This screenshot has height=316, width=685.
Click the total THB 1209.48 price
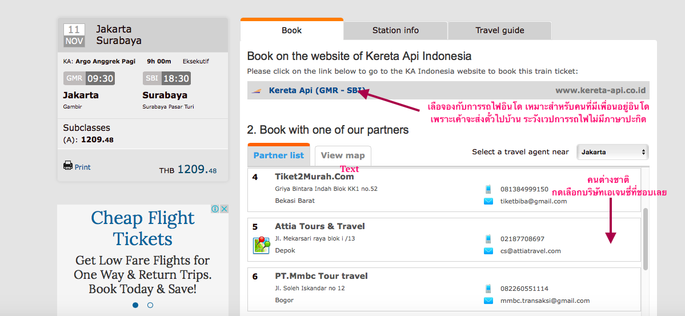[188, 170]
